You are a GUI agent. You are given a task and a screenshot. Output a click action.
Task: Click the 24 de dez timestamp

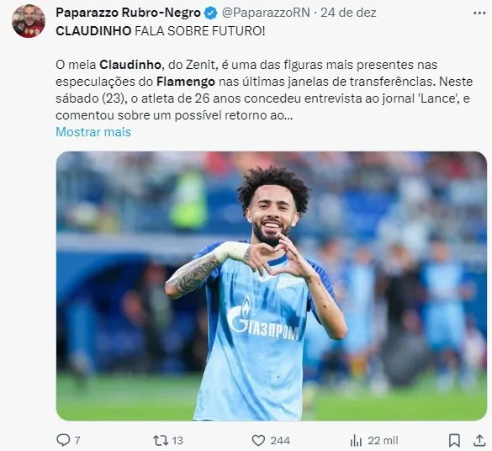pos(348,13)
